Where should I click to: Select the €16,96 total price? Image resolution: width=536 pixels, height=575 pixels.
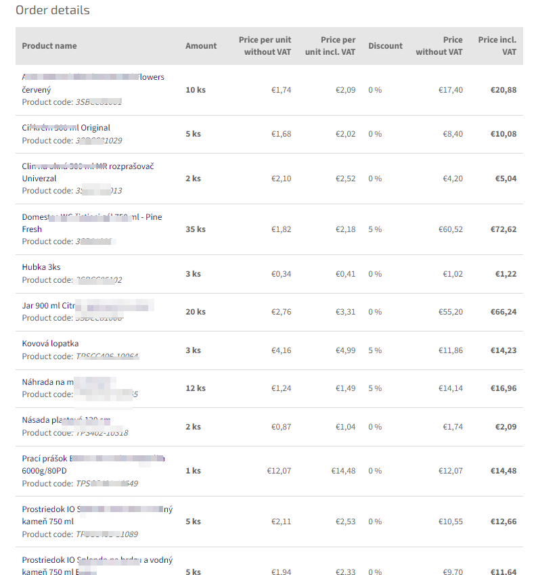[x=504, y=388]
